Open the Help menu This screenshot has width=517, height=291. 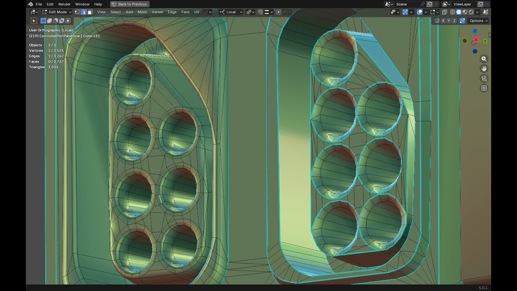(x=98, y=4)
